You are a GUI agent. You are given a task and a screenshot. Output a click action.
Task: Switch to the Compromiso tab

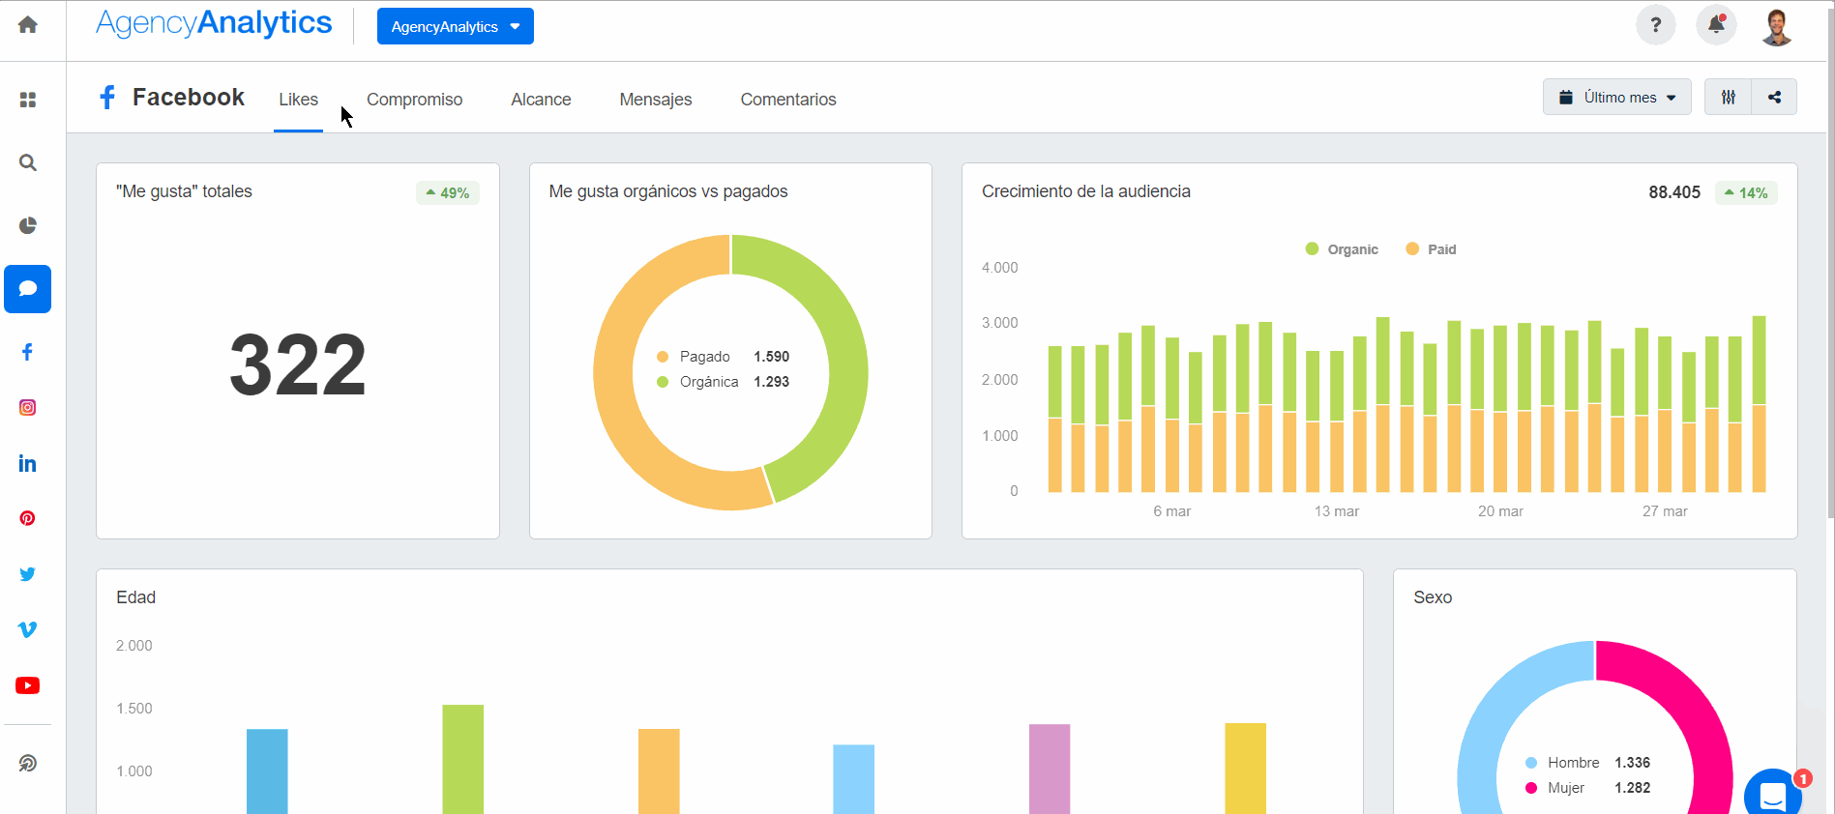click(414, 100)
